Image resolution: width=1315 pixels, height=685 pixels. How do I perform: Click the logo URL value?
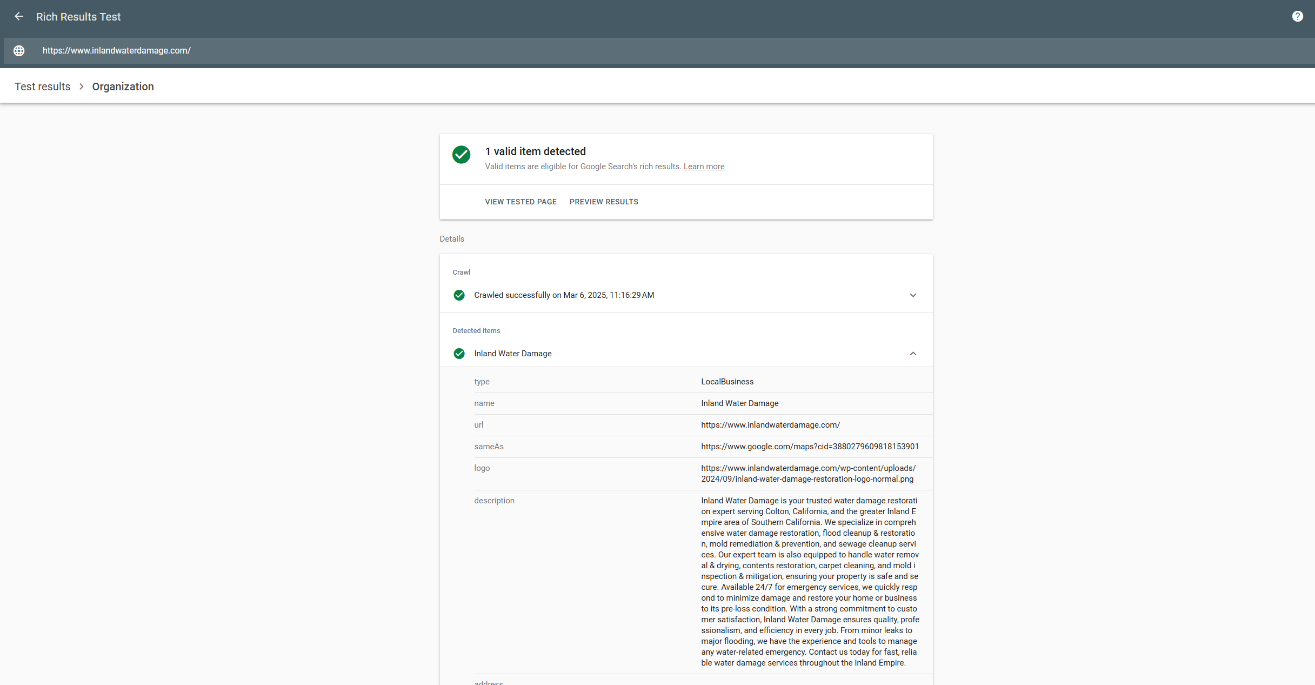[x=808, y=474]
